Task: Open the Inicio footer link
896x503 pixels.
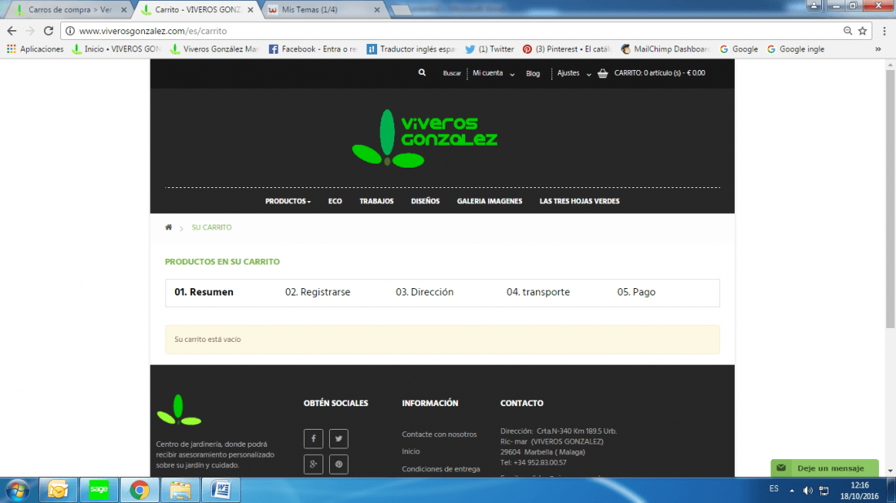Action: [411, 451]
